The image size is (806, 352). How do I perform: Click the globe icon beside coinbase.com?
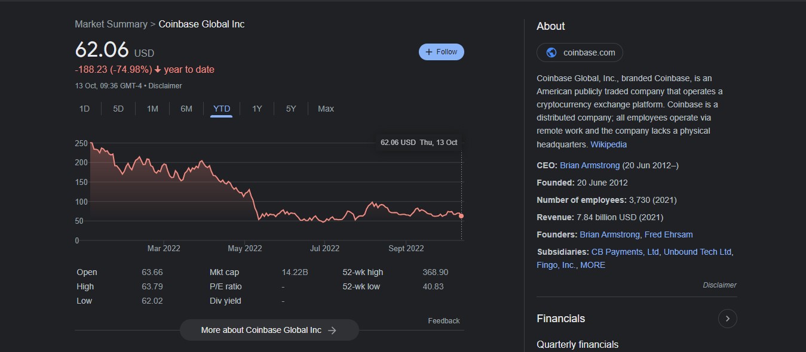point(551,53)
